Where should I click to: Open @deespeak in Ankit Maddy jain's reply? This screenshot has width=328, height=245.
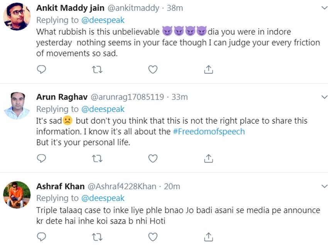102,20
